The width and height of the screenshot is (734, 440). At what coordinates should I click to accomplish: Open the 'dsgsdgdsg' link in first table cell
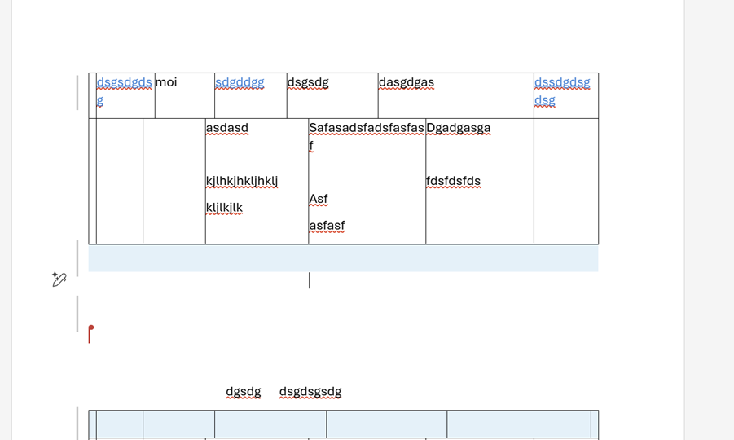point(124,90)
